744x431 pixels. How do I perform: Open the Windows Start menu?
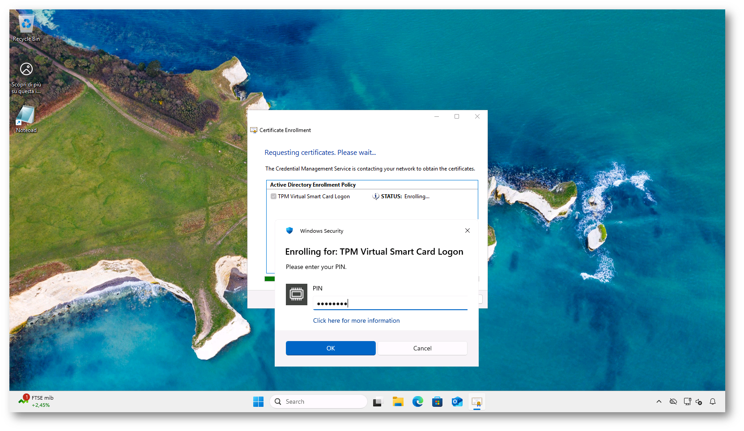point(259,402)
